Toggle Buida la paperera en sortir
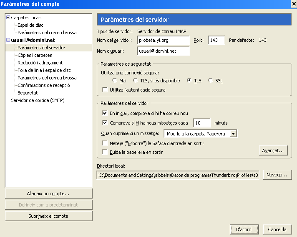 coord(105,152)
